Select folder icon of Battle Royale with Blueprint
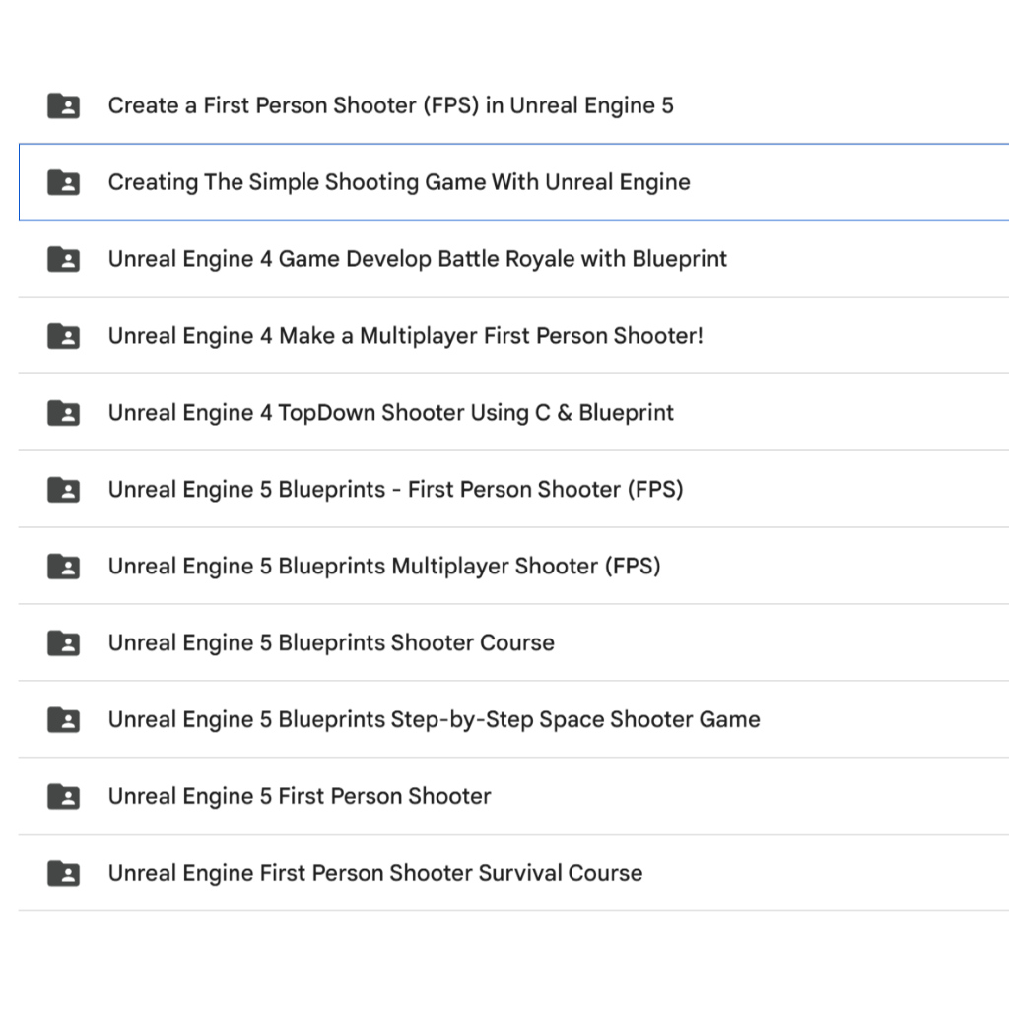Screen dimensions: 1009x1009 pyautogui.click(x=64, y=259)
